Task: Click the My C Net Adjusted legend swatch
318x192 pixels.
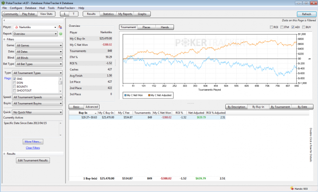Action: point(149,95)
